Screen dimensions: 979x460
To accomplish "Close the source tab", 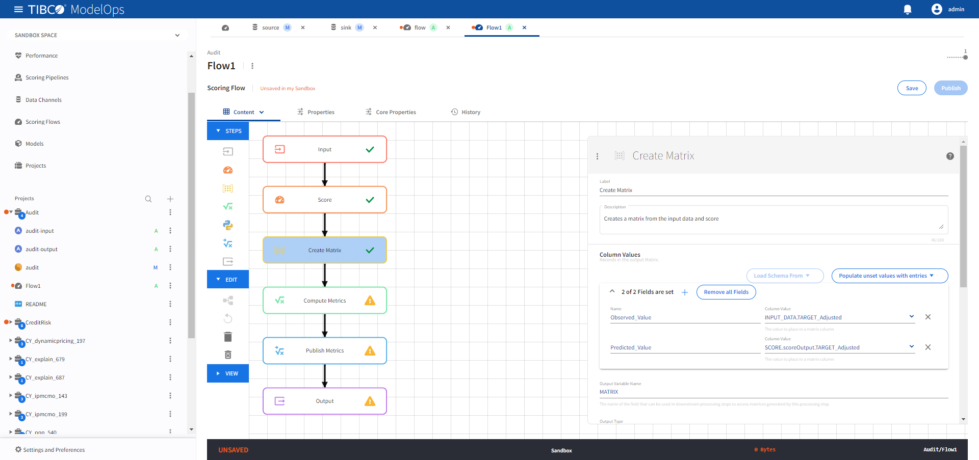I will point(303,28).
